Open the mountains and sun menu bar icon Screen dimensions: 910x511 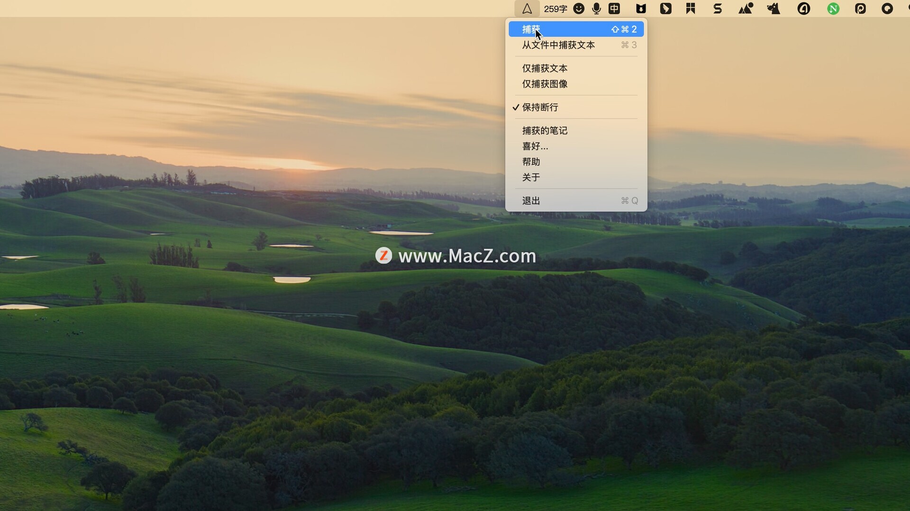point(746,9)
